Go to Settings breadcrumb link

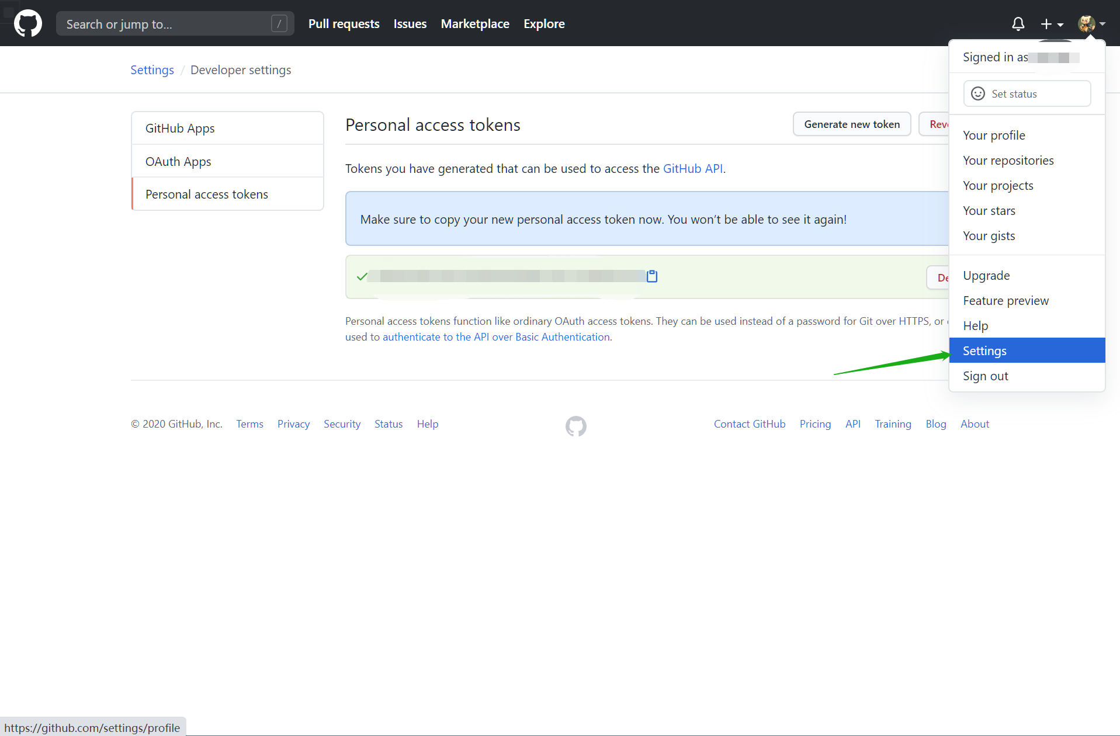152,70
